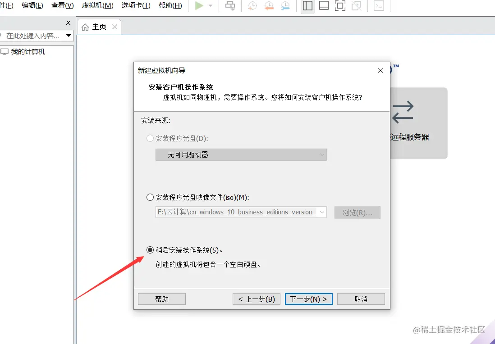495x344 pixels.
Task: Open the 虚拟机(M) menu
Action: click(x=97, y=5)
